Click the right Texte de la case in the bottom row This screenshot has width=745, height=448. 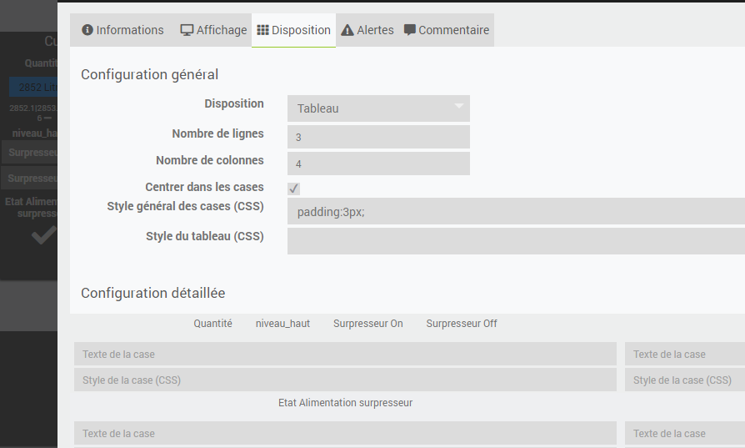coord(685,433)
